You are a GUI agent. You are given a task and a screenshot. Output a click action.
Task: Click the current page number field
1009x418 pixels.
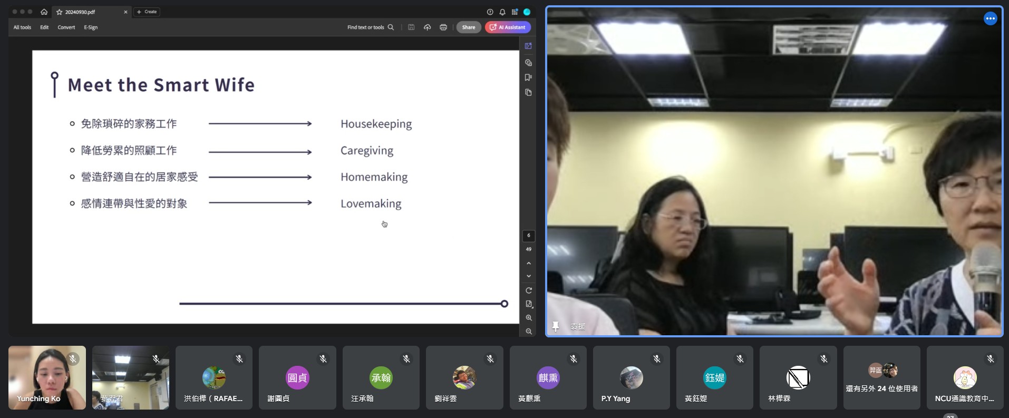(528, 236)
